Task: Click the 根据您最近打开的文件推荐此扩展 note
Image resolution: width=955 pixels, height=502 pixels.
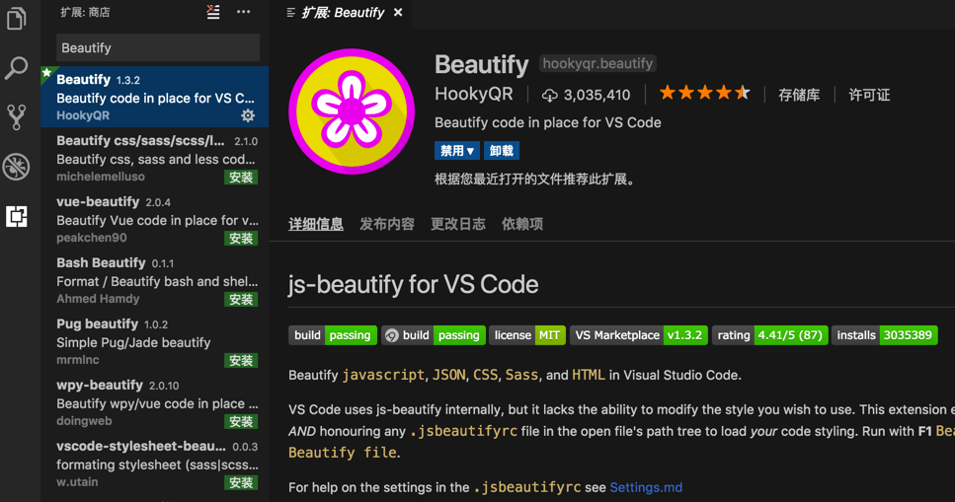Action: click(534, 179)
